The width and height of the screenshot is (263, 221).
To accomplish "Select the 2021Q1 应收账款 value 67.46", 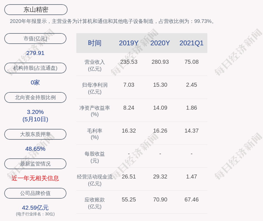I will [191, 199].
